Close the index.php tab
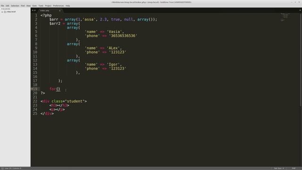 coord(60,10)
